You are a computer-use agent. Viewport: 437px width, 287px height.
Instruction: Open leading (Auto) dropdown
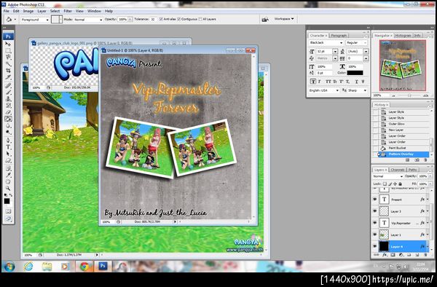[366, 52]
